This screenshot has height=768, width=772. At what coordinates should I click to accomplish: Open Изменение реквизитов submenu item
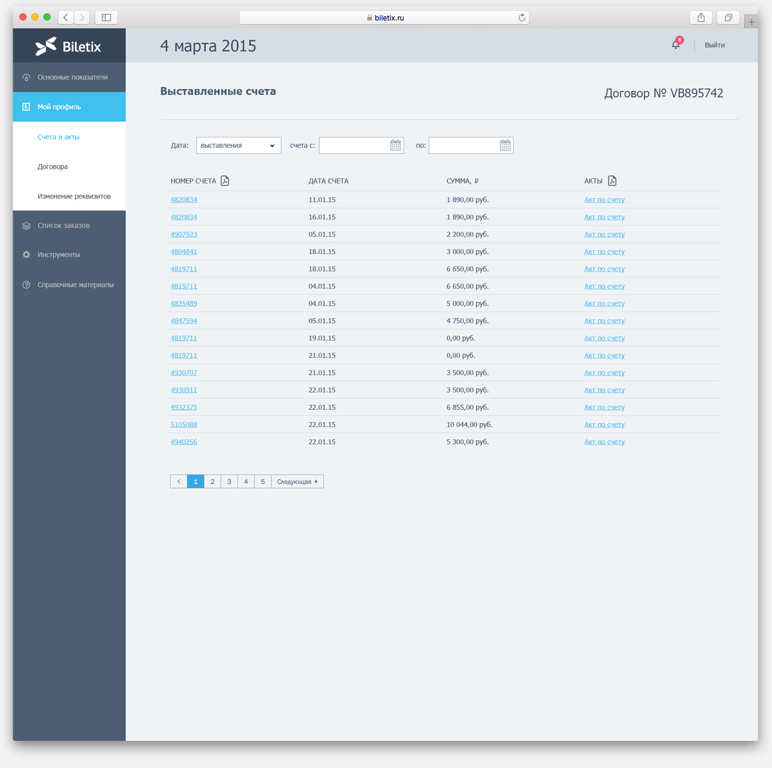pos(74,196)
